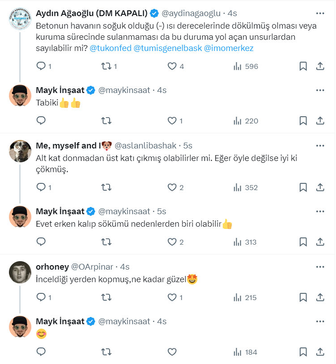Like Mayk İnşaat's "Tabiki" reply

pyautogui.click(x=172, y=121)
